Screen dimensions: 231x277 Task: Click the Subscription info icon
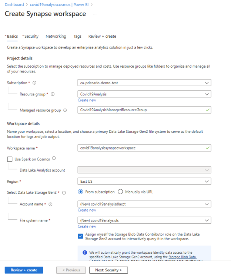[34, 83]
